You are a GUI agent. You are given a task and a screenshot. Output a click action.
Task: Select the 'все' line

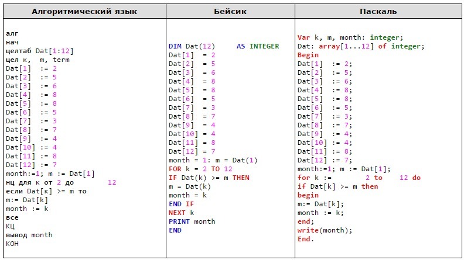[x=12, y=217]
